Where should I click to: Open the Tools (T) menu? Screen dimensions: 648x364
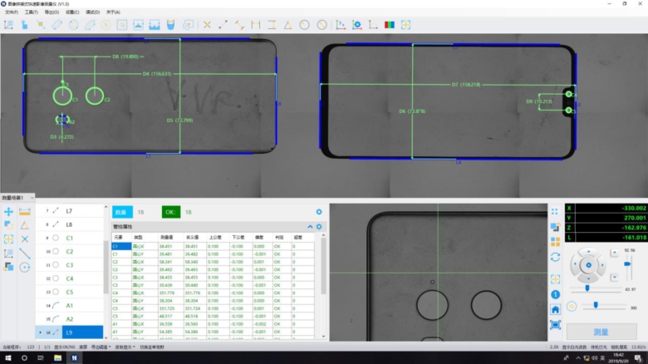[31, 12]
